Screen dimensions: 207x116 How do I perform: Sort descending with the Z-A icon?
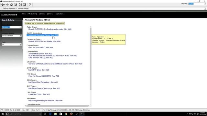pos(25,5)
